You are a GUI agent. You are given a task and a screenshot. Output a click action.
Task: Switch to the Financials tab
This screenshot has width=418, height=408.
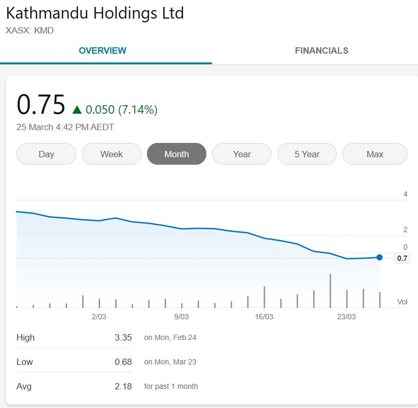(321, 51)
